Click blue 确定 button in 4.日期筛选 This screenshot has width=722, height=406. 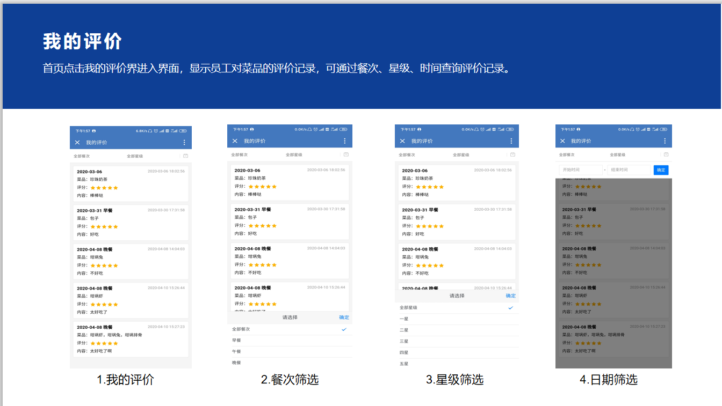pos(661,170)
